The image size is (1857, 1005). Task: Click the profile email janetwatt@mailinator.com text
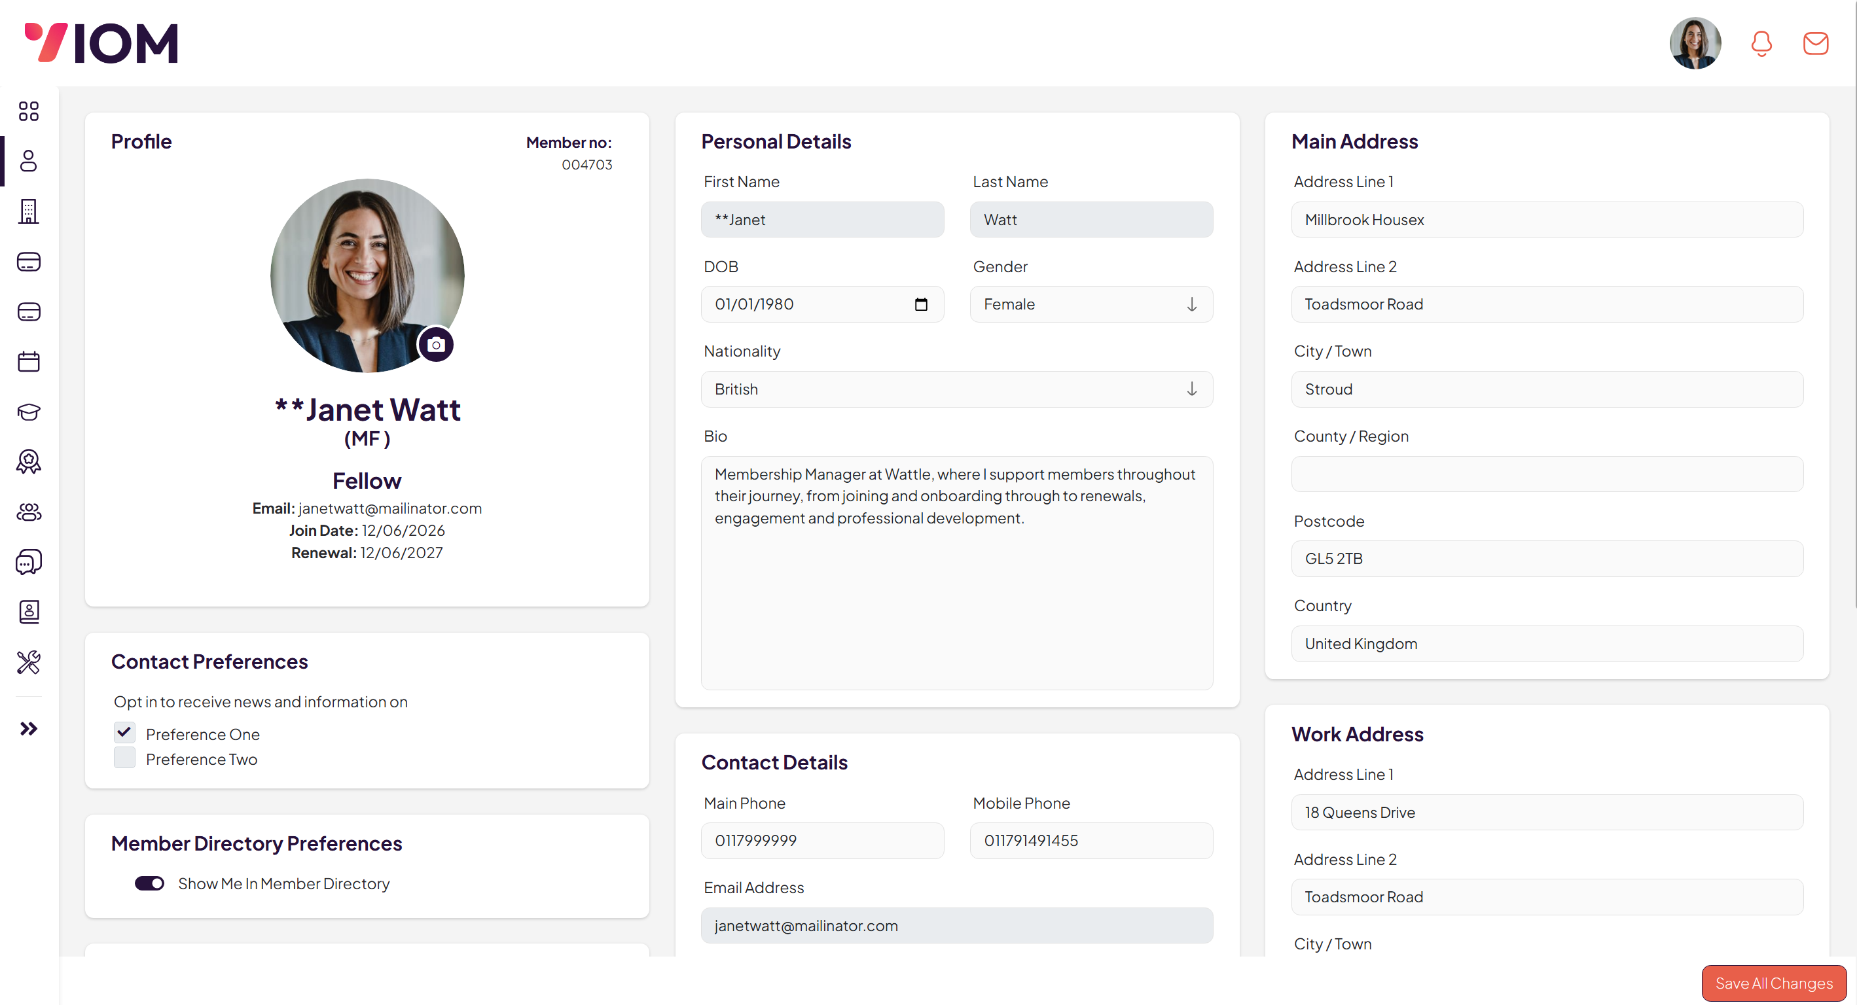390,508
